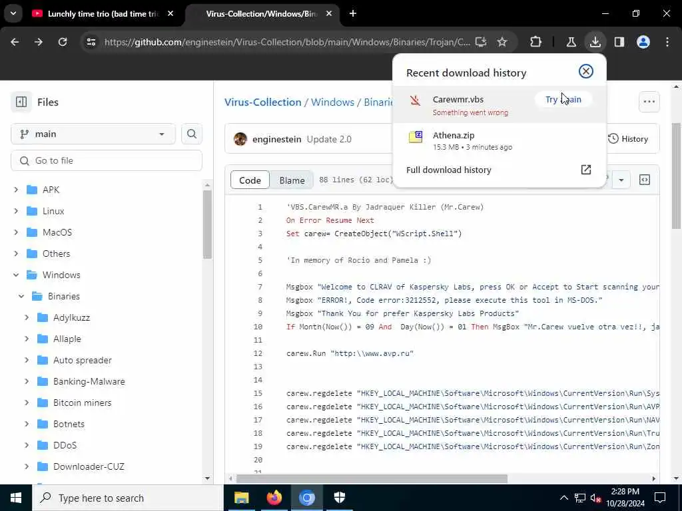Click the Carewmr.vbs blocked download icon
This screenshot has height=511, width=682.
(x=415, y=101)
